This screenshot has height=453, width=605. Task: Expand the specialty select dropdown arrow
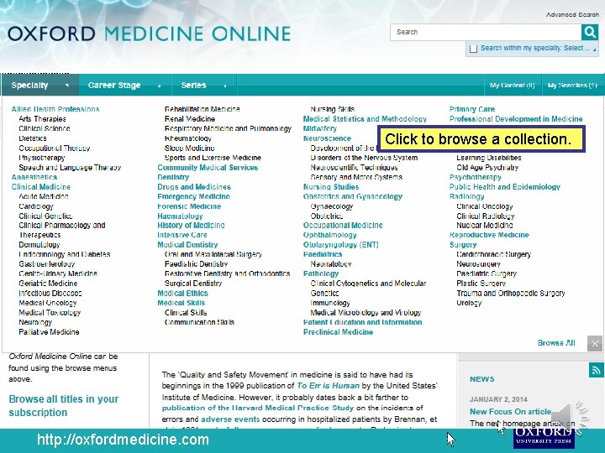(595, 49)
